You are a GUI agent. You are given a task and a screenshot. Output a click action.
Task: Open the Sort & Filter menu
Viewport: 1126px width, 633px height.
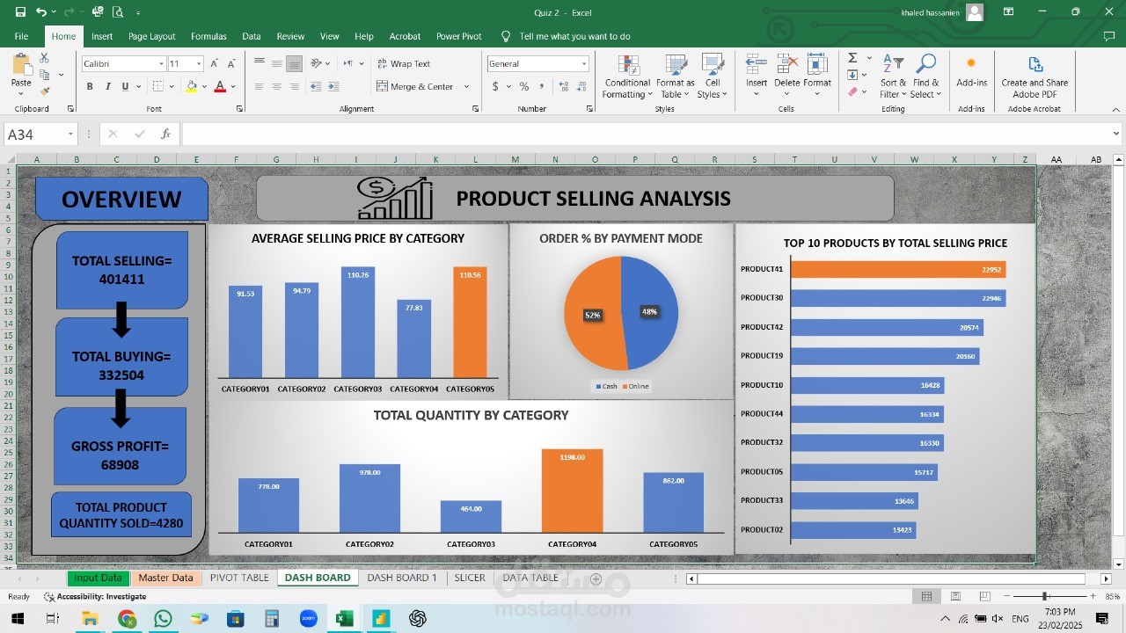(893, 76)
